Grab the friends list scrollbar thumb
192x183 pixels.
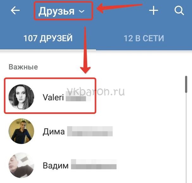[186, 84]
